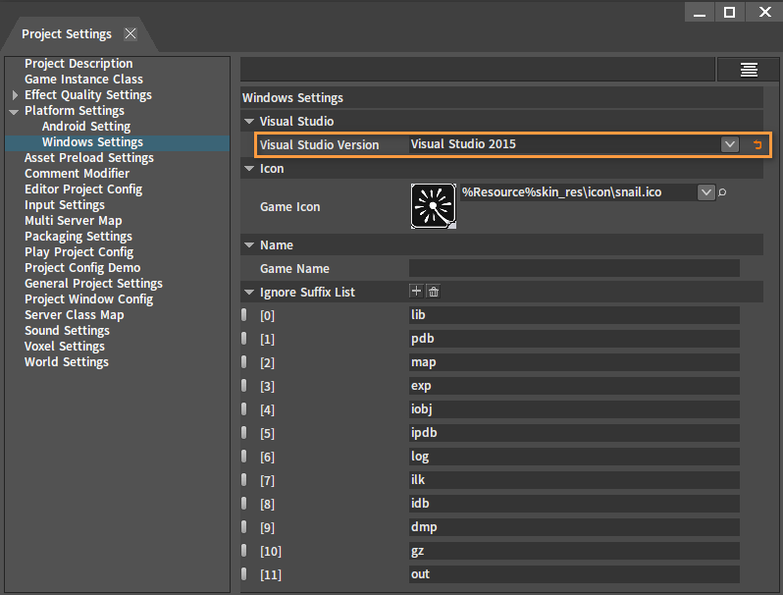Image resolution: width=783 pixels, height=595 pixels.
Task: Click the 'idb' suffix field
Action: [574, 504]
